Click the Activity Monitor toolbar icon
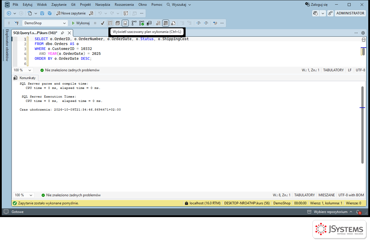Screen dimensions: 370x241 click(126, 13)
